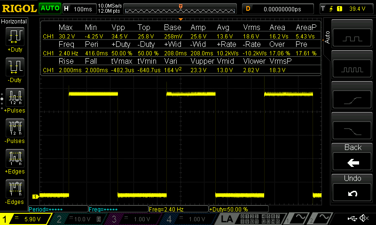Pick the -Edges measurement icon

coord(16,188)
